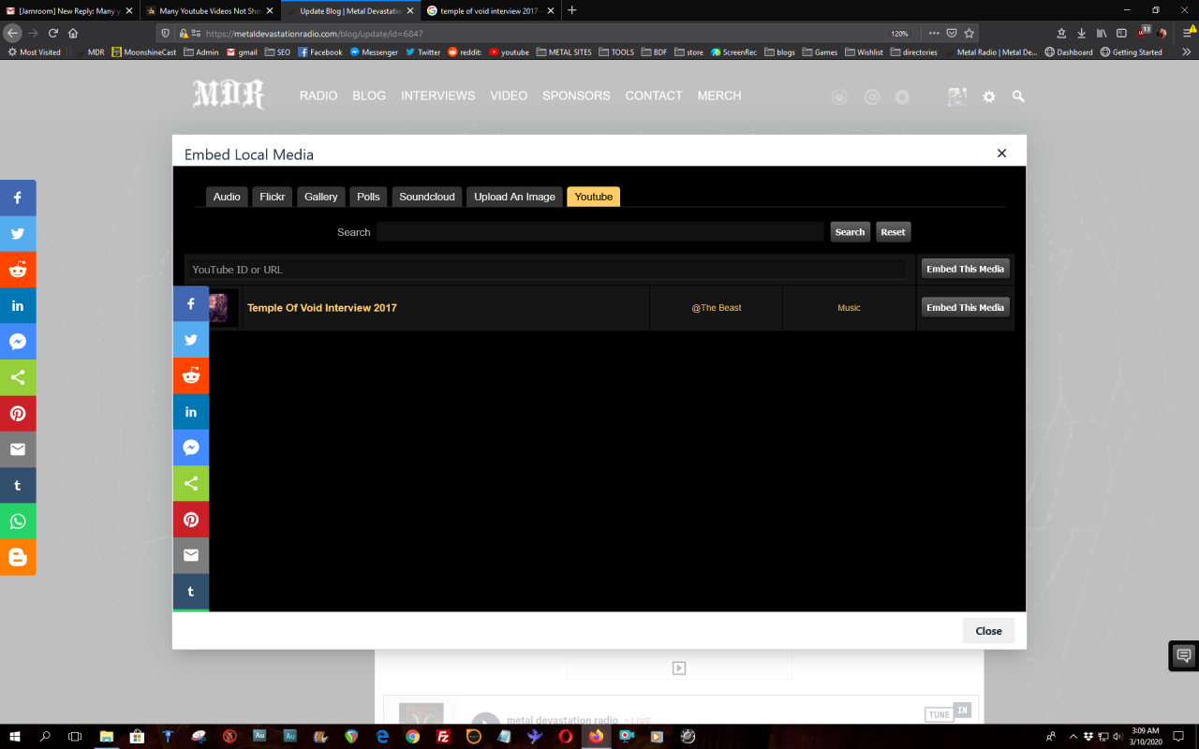This screenshot has width=1199, height=749.
Task: Open File Explorer from the taskbar
Action: (x=106, y=737)
